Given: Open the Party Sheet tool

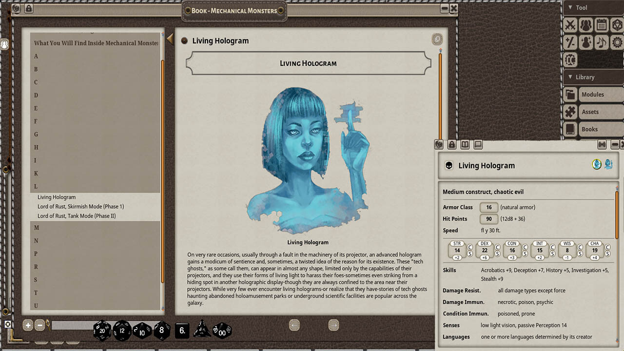Looking at the screenshot, I should click(x=585, y=25).
